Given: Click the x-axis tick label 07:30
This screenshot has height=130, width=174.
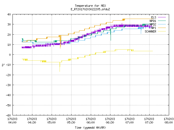Looking at the screenshot, I should click(x=149, y=123).
